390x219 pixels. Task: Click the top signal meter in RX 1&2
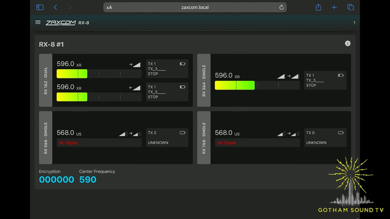click(99, 74)
